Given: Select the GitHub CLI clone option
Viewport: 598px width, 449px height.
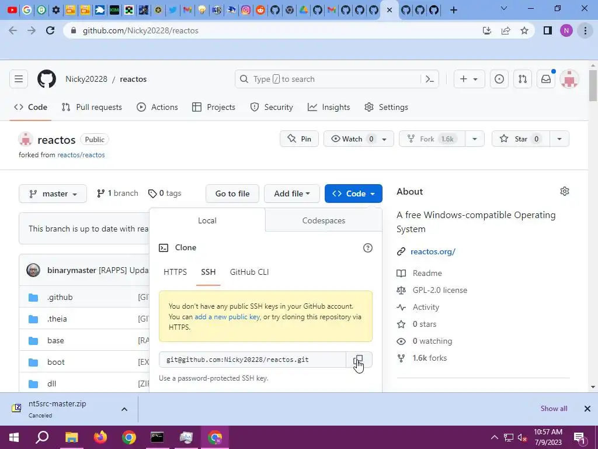Looking at the screenshot, I should [x=249, y=272].
